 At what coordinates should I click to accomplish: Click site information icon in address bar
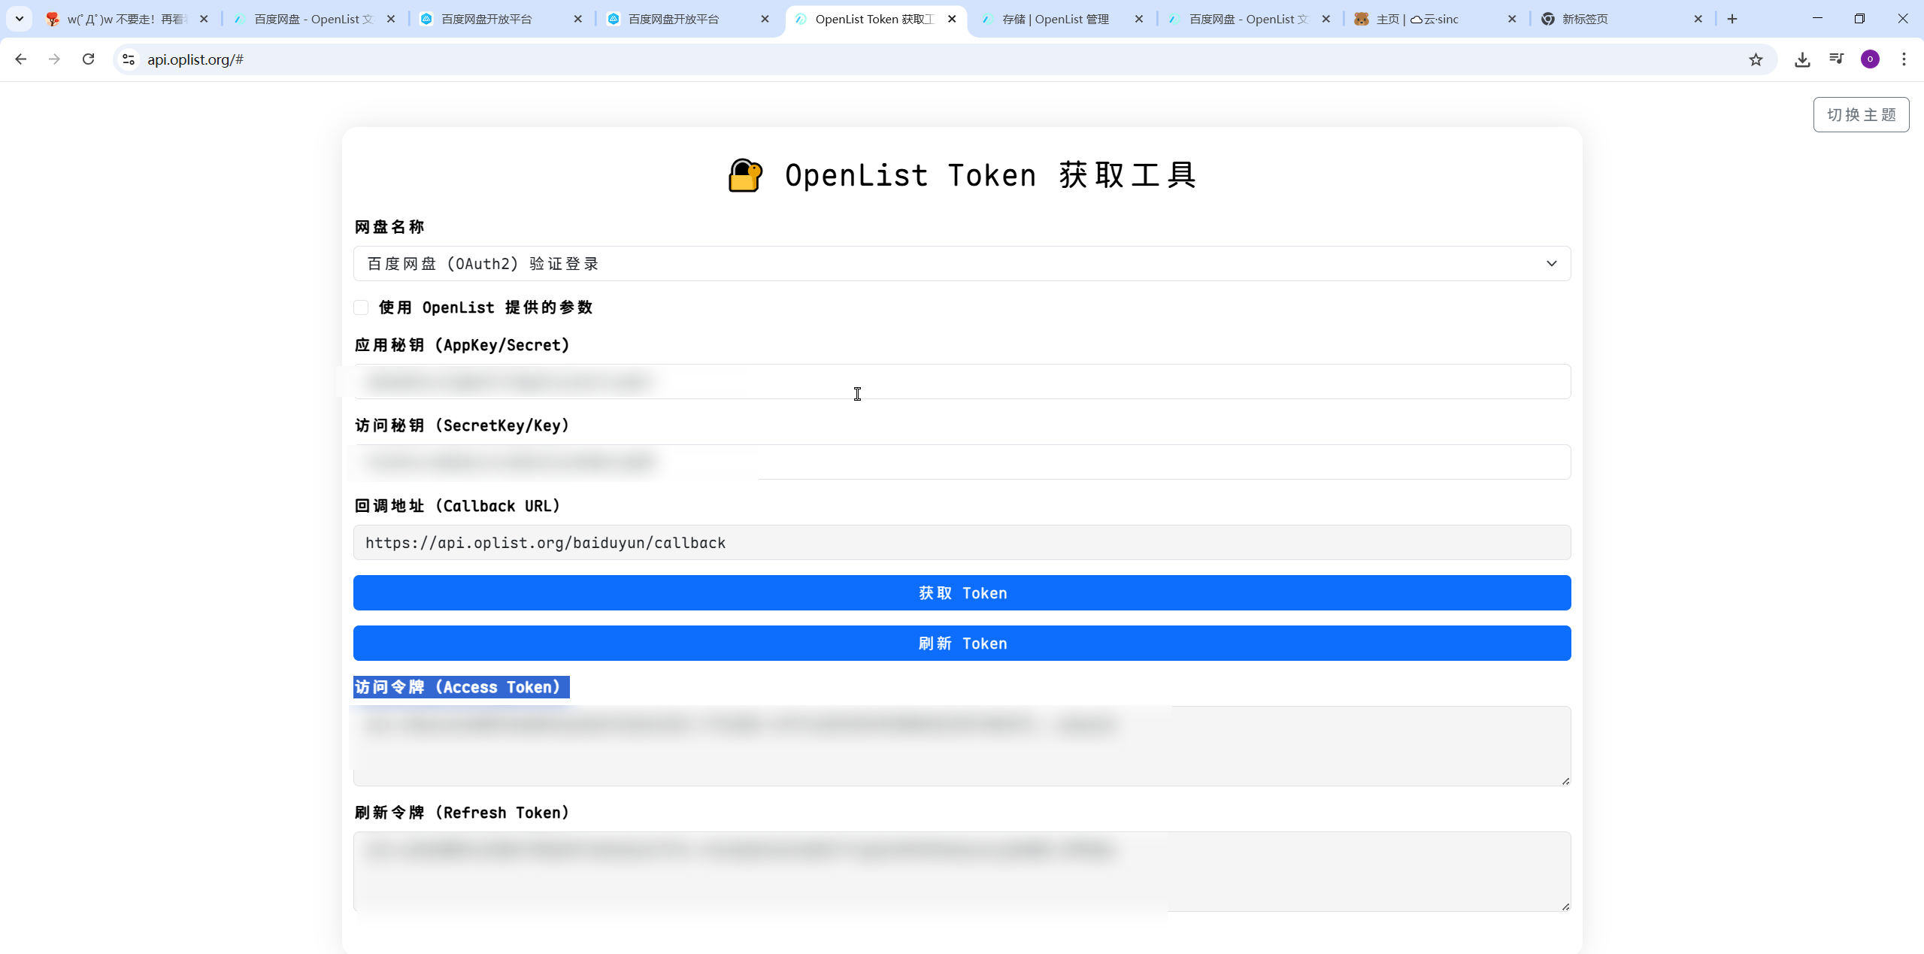[x=129, y=59]
